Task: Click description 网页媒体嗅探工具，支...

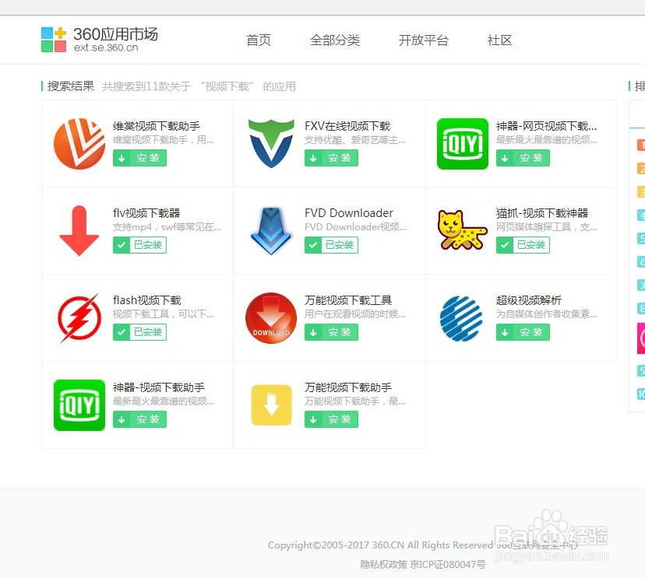Action: pos(547,226)
